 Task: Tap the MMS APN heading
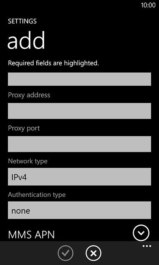coord(31,235)
